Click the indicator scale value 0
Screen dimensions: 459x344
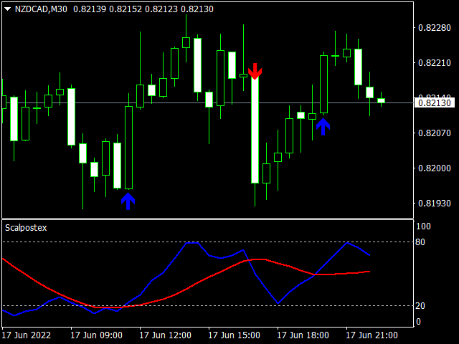(418, 322)
